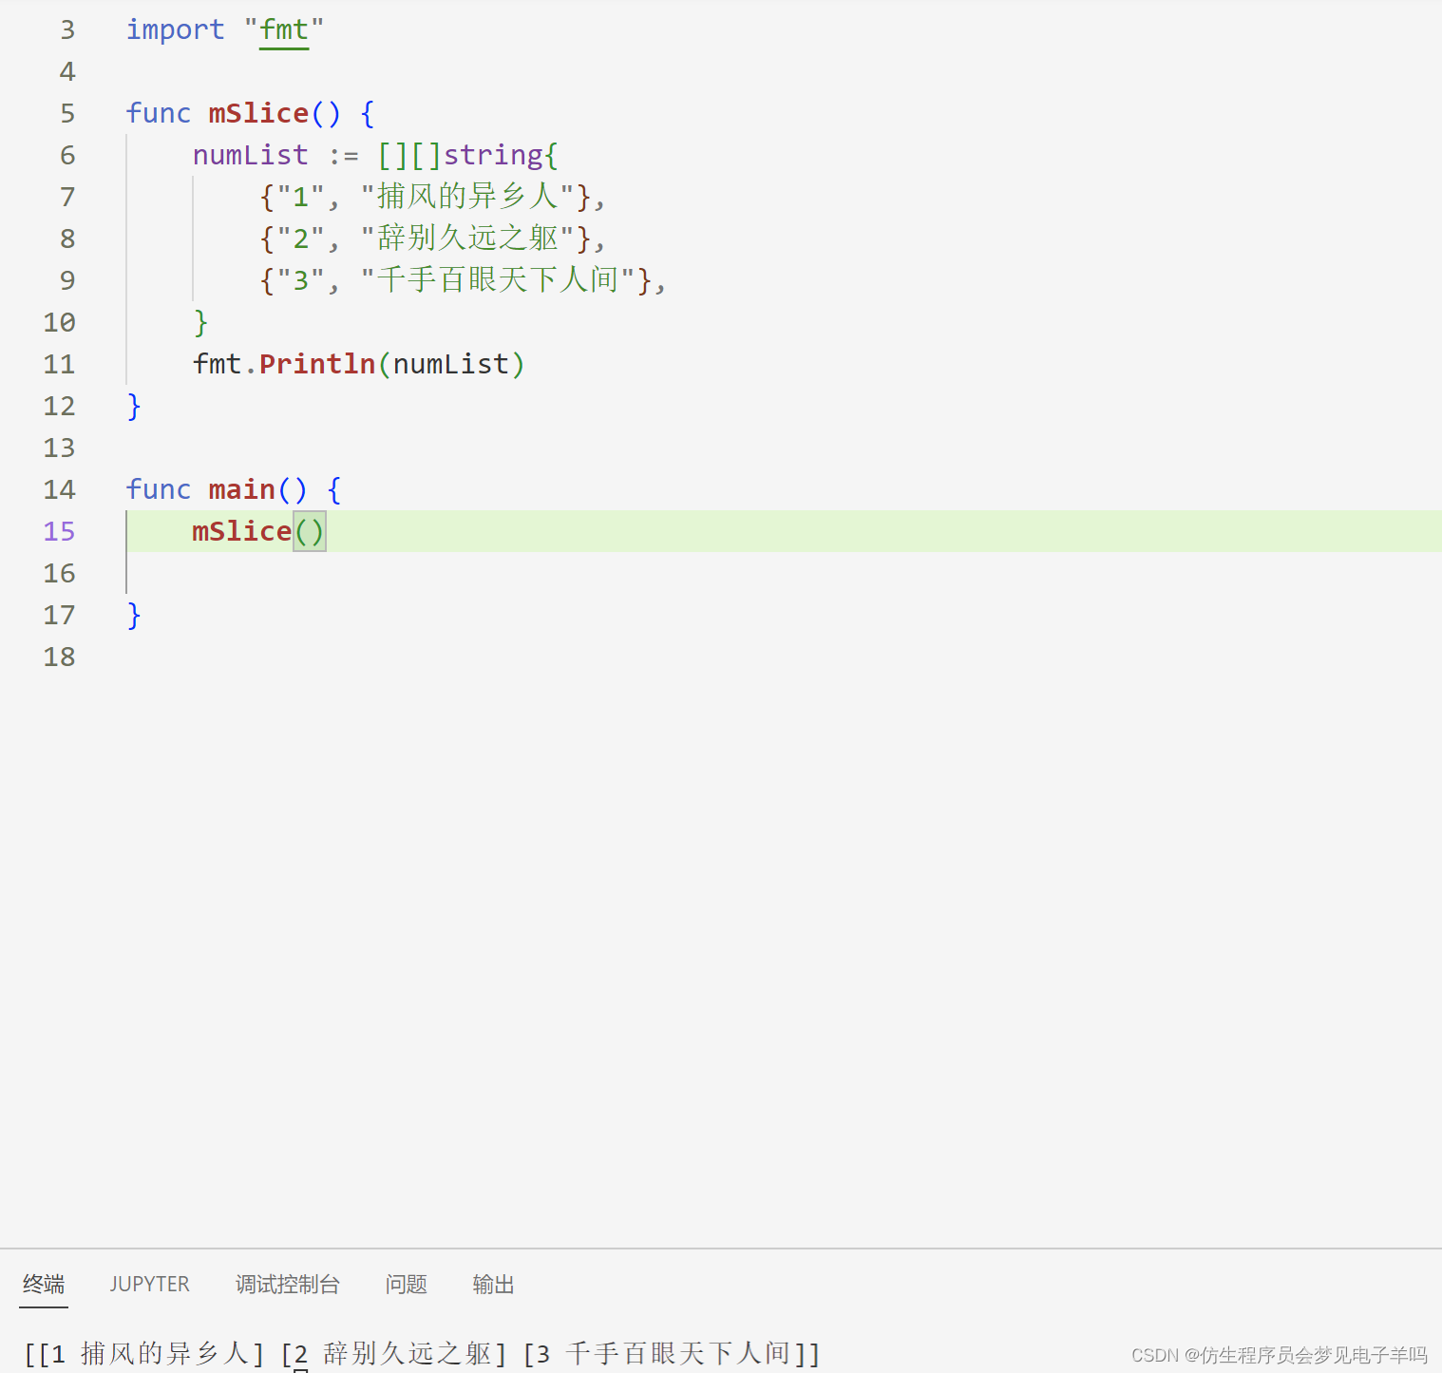
Task: Click line number 15 in the gutter
Action: (x=59, y=531)
